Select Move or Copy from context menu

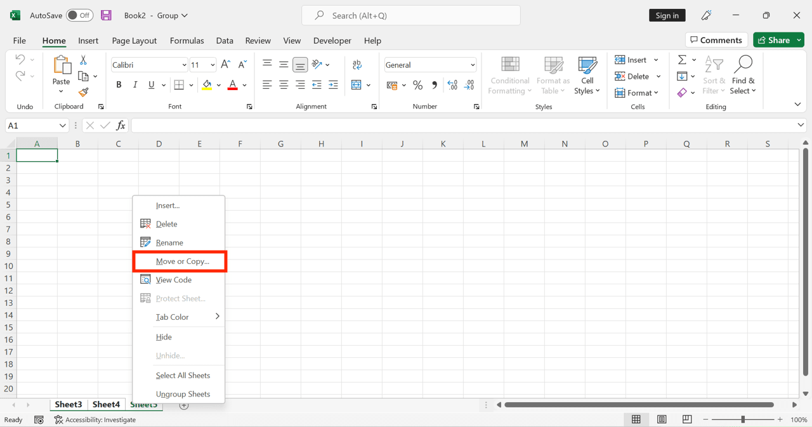tap(180, 261)
